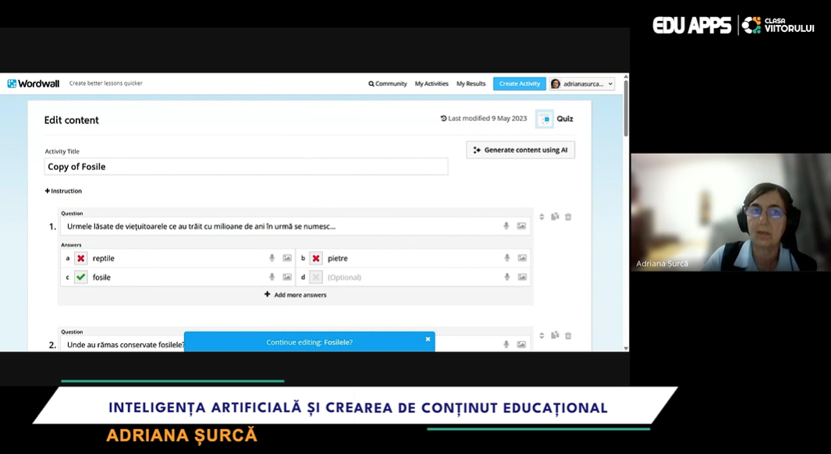This screenshot has height=454, width=831.
Task: Edit the Activity Title field
Action: 246,166
